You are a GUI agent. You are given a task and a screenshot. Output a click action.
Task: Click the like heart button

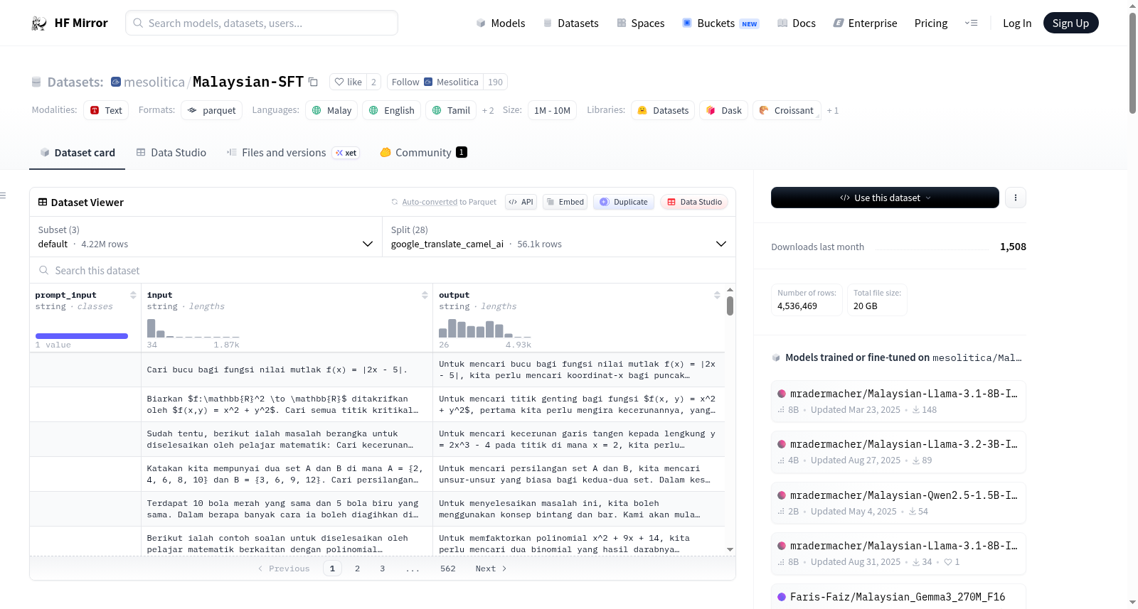349,82
